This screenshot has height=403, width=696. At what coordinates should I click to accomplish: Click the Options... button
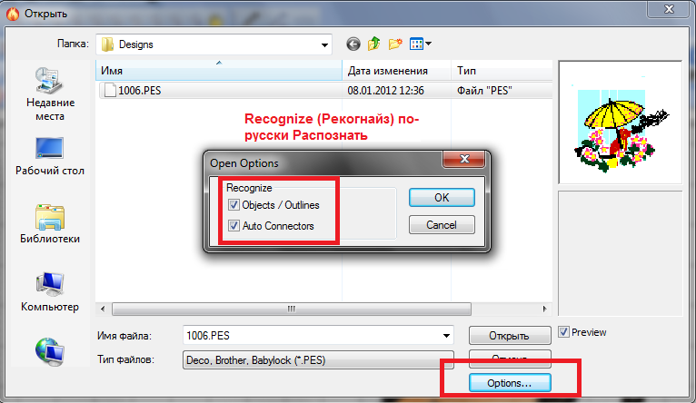pyautogui.click(x=510, y=383)
